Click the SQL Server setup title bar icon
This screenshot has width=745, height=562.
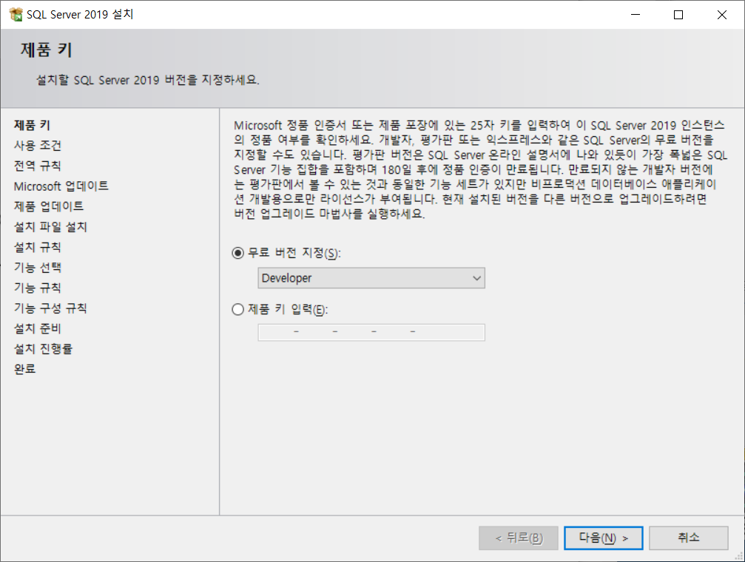click(x=16, y=14)
